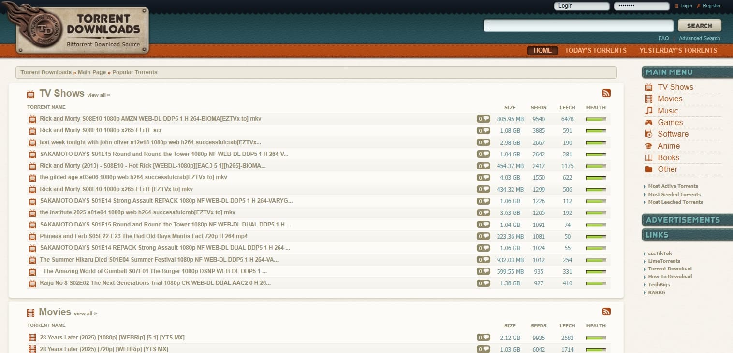Click film icon beside 28 Years Later 720p

[32, 349]
